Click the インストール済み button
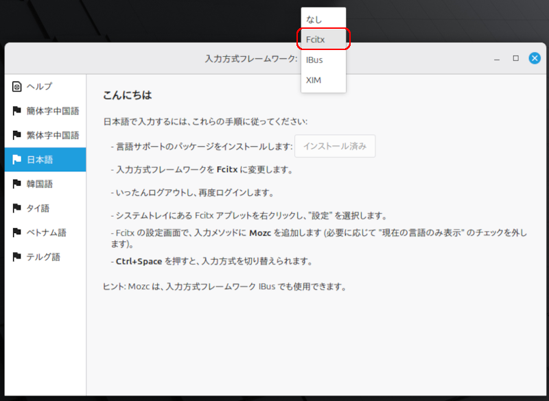 click(x=335, y=146)
